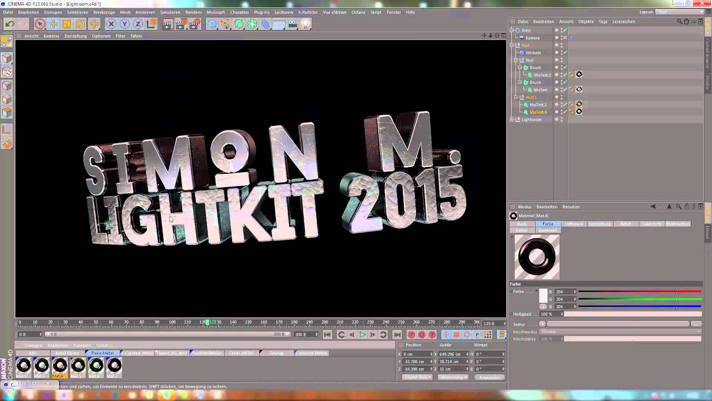Render to the Picture Viewer
Image resolution: width=712 pixels, height=401 pixels.
pos(181,24)
